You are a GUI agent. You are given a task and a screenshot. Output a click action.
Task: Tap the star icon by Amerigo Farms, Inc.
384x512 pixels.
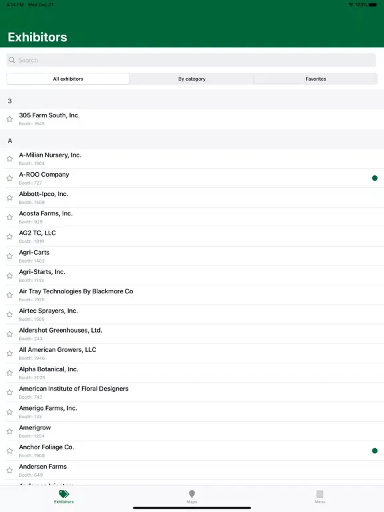point(10,412)
